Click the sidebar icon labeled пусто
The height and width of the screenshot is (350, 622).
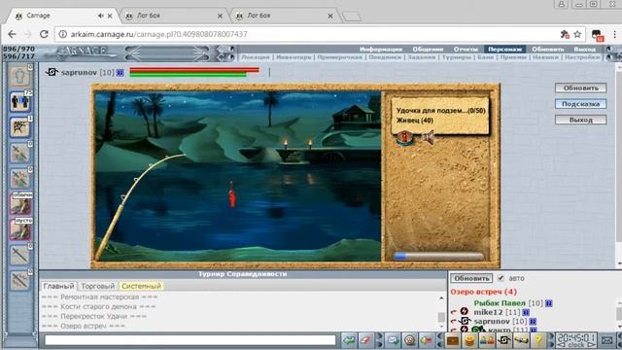click(20, 229)
